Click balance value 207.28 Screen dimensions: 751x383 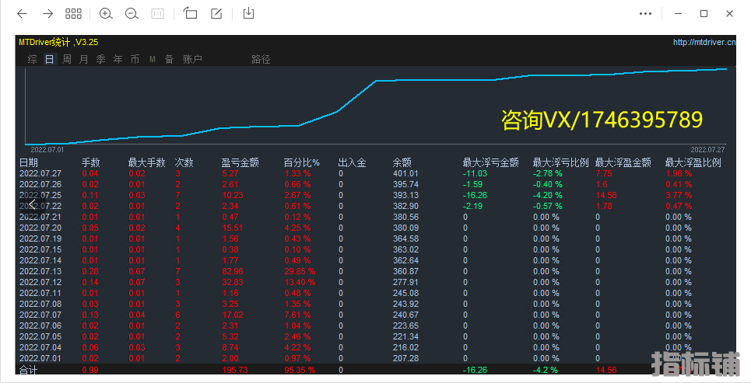tap(405, 358)
